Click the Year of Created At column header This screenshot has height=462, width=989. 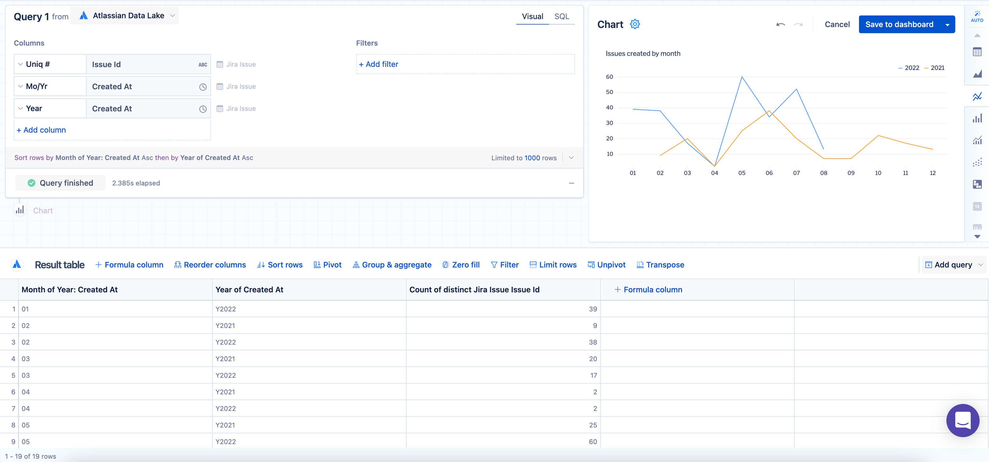tap(250, 289)
